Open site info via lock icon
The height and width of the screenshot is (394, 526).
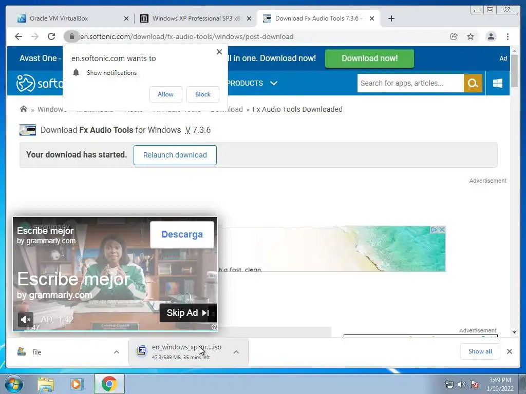[x=71, y=36]
